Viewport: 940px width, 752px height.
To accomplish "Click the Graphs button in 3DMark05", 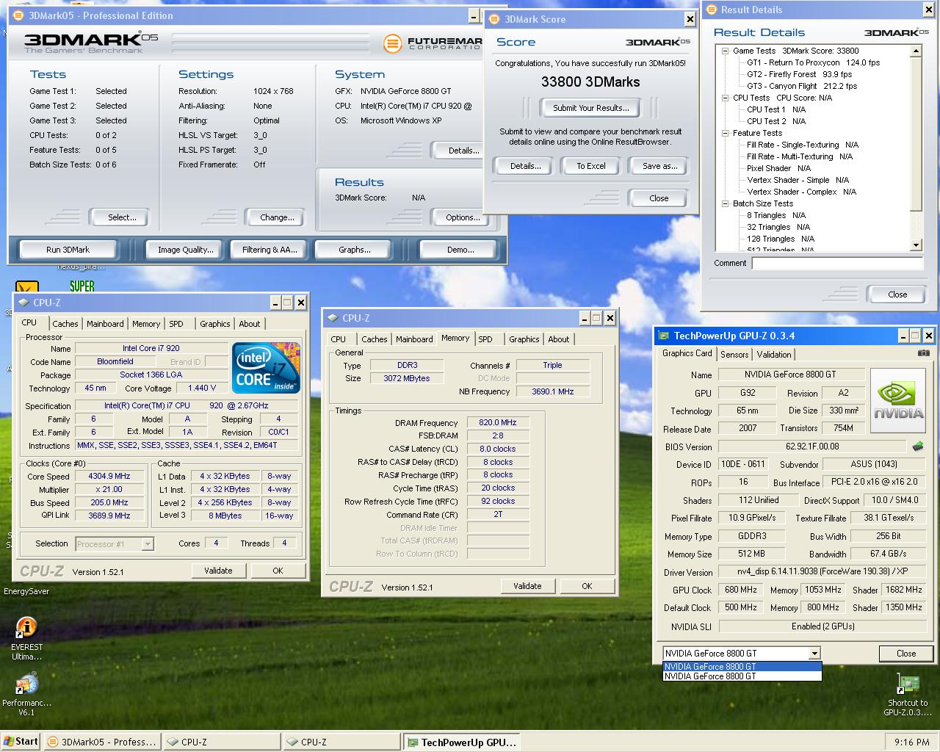I will click(x=355, y=250).
